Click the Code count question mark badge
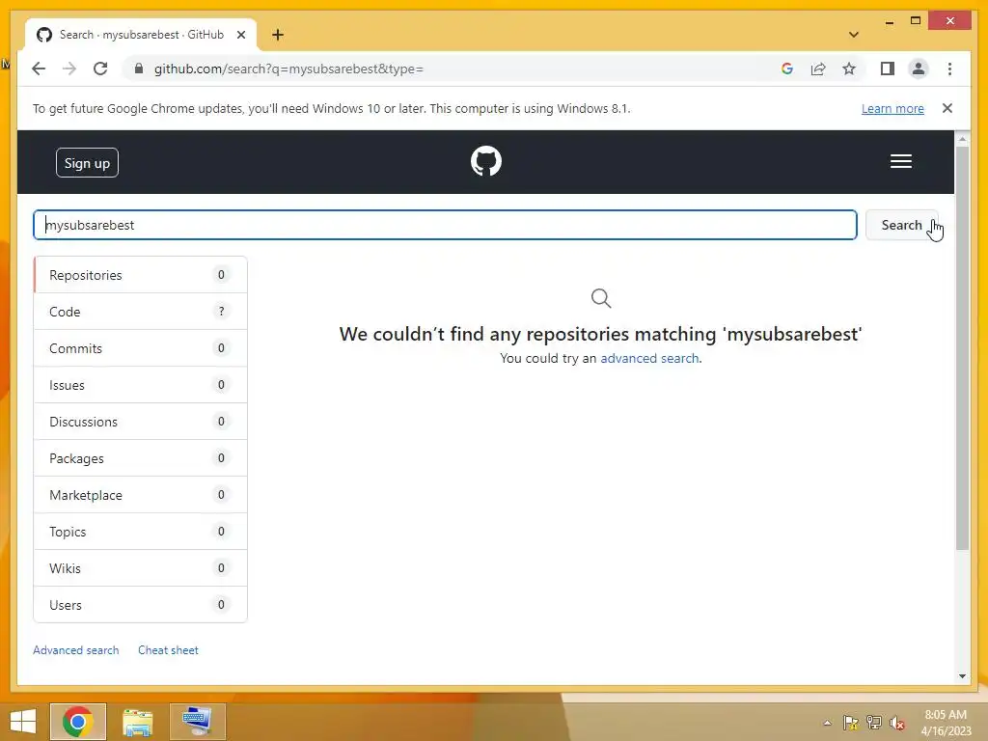Viewport: 988px width, 741px height. pyautogui.click(x=221, y=311)
